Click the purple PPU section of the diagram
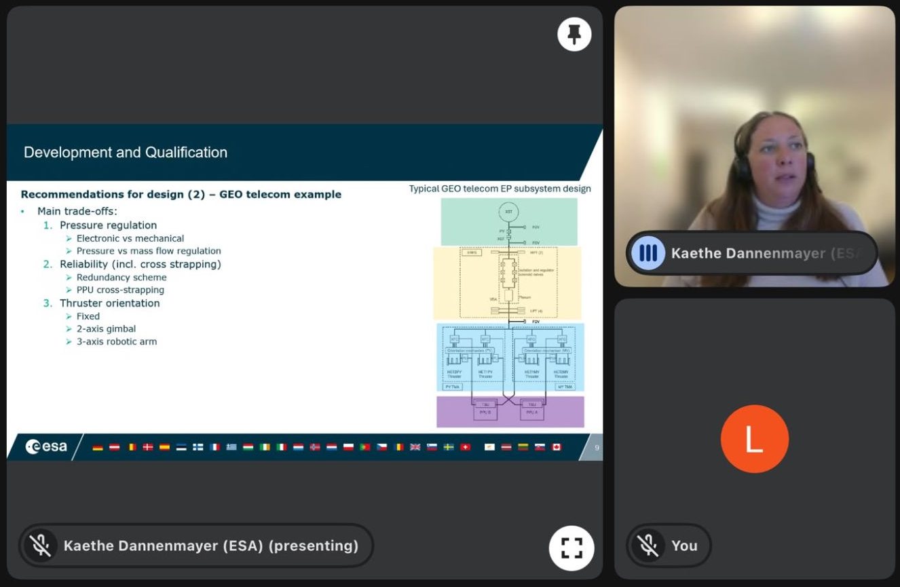 click(510, 412)
